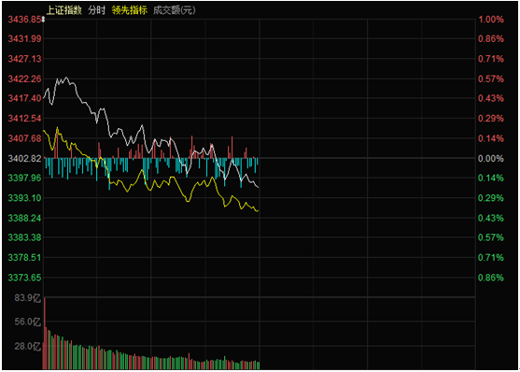
Task: Click the 28.0亿 volume axis label
Action: pos(27,347)
